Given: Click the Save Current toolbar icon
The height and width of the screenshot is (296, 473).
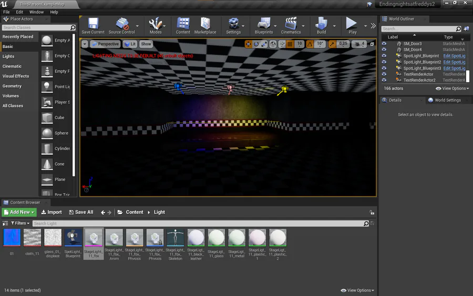Looking at the screenshot, I should (93, 26).
